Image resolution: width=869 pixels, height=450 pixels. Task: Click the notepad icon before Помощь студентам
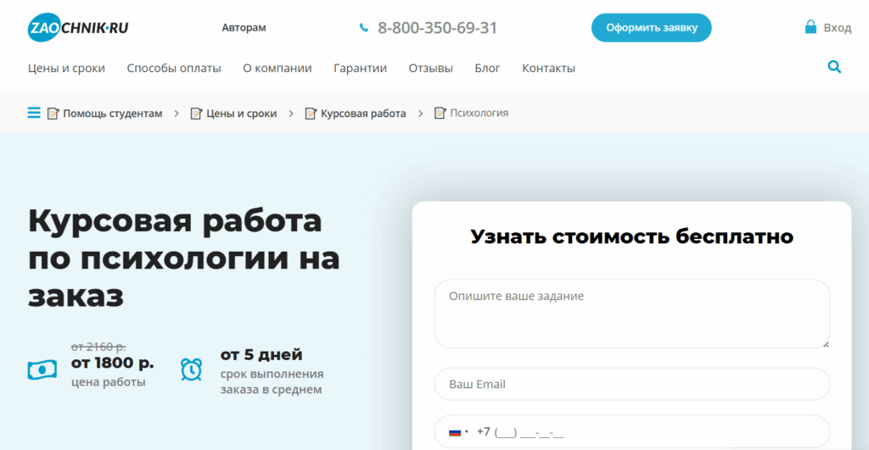53,113
